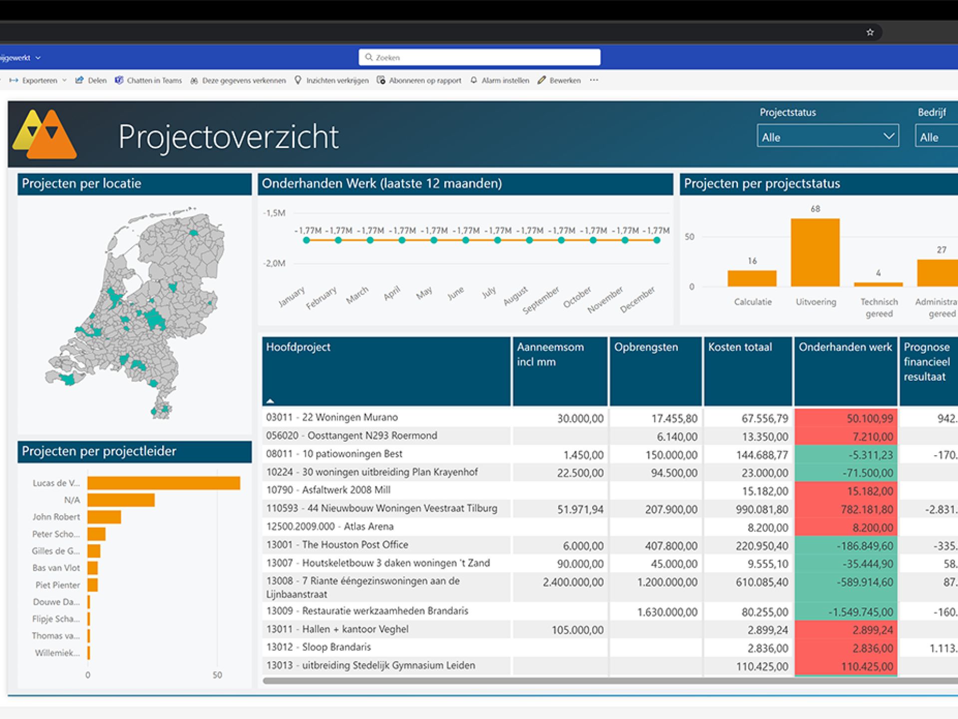Click Deze gegevens verkennen binoculars icon

194,80
